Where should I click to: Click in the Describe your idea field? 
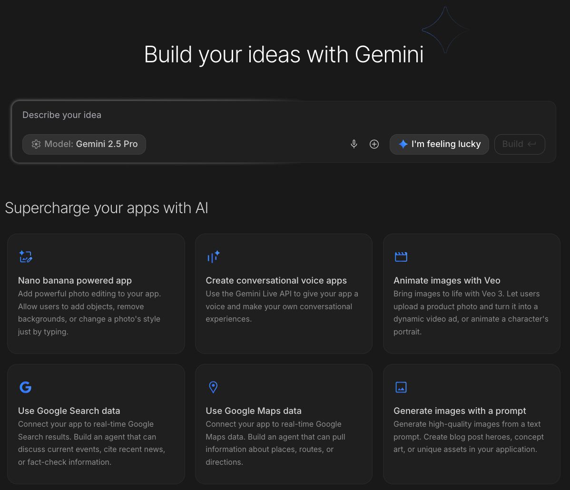click(x=284, y=115)
